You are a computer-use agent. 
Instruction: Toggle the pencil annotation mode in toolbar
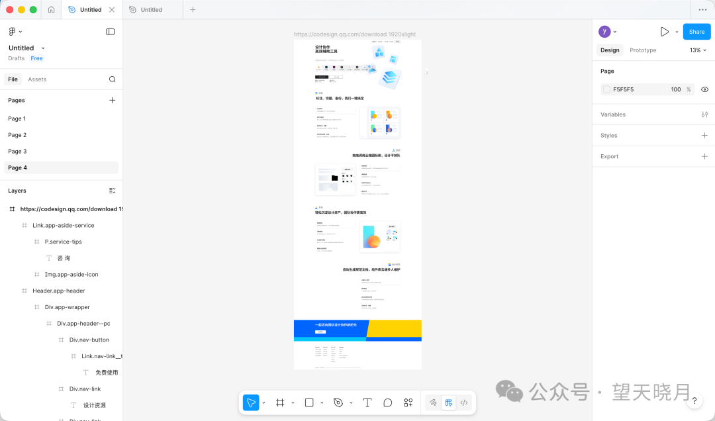[432, 402]
